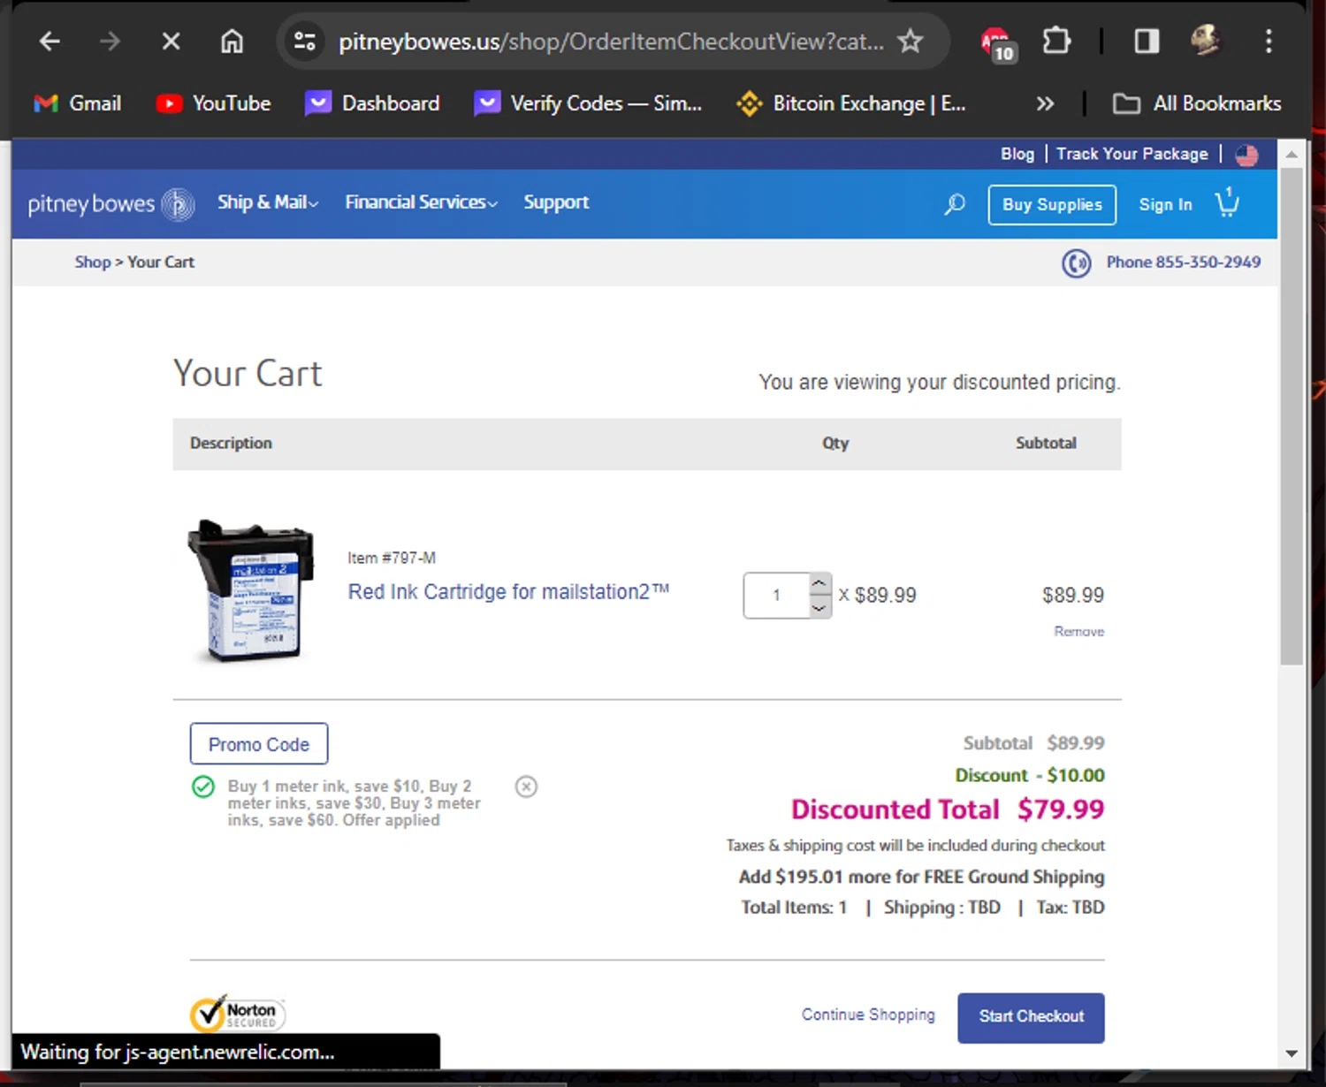Screen dimensions: 1326x1087
Task: Remove applied promo offer with X icon
Action: [526, 787]
